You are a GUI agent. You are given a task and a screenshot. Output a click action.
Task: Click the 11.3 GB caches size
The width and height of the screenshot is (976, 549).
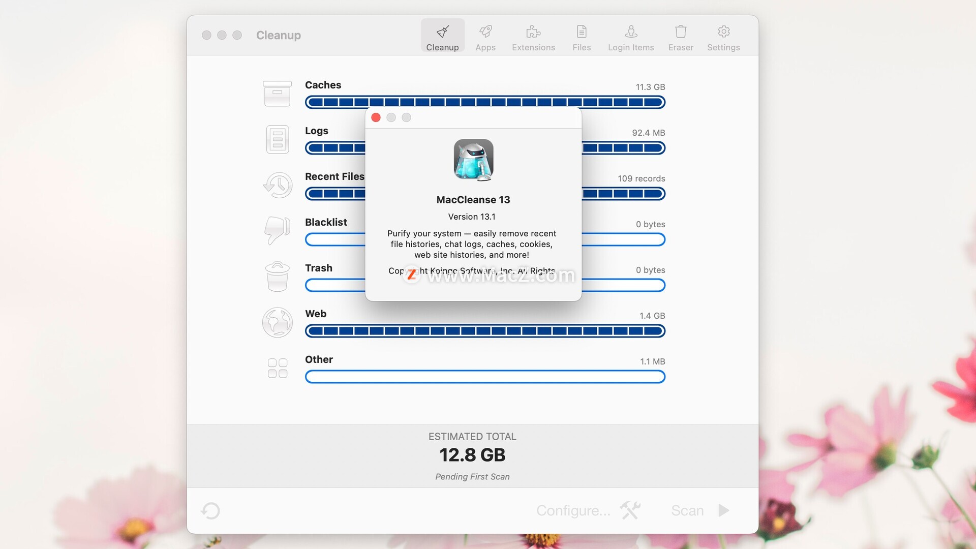tap(650, 87)
